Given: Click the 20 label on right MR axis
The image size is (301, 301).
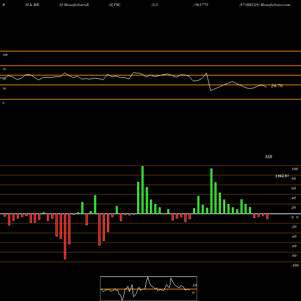Looking at the screenshot, I should point(294,208).
